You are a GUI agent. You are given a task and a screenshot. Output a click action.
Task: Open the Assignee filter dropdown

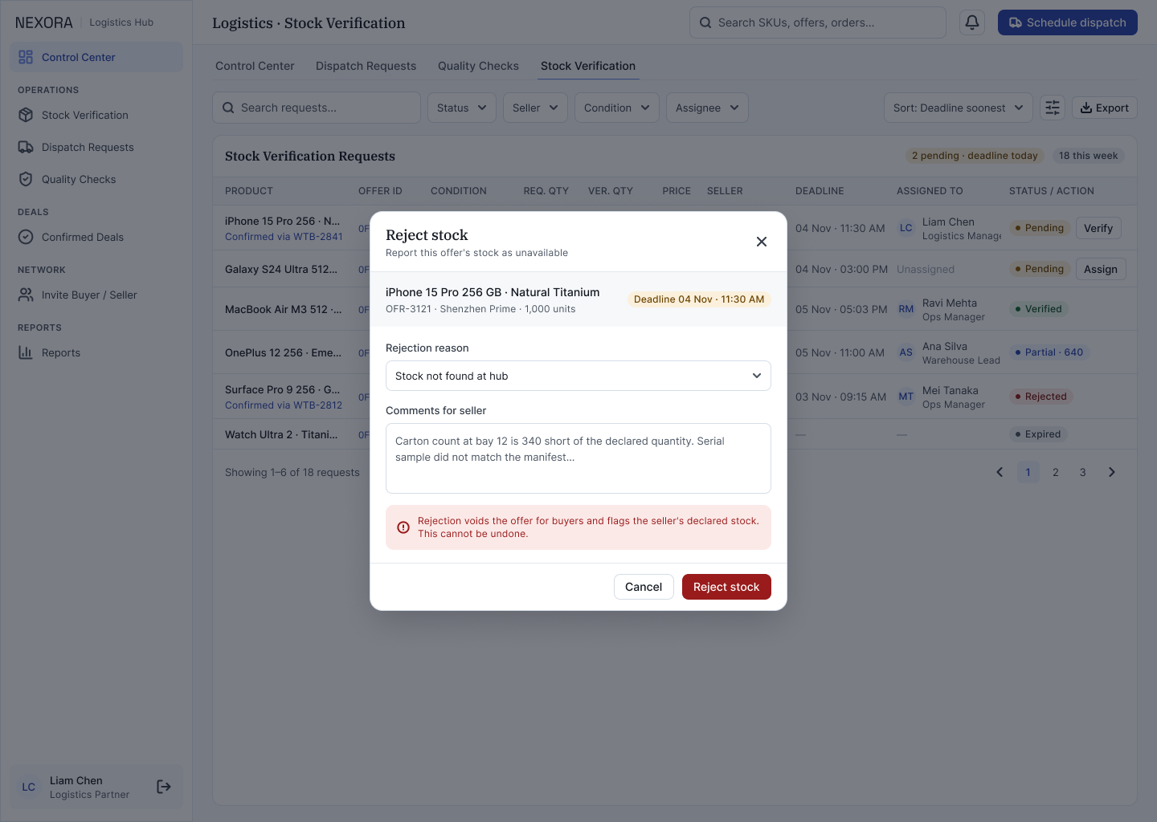click(x=707, y=108)
